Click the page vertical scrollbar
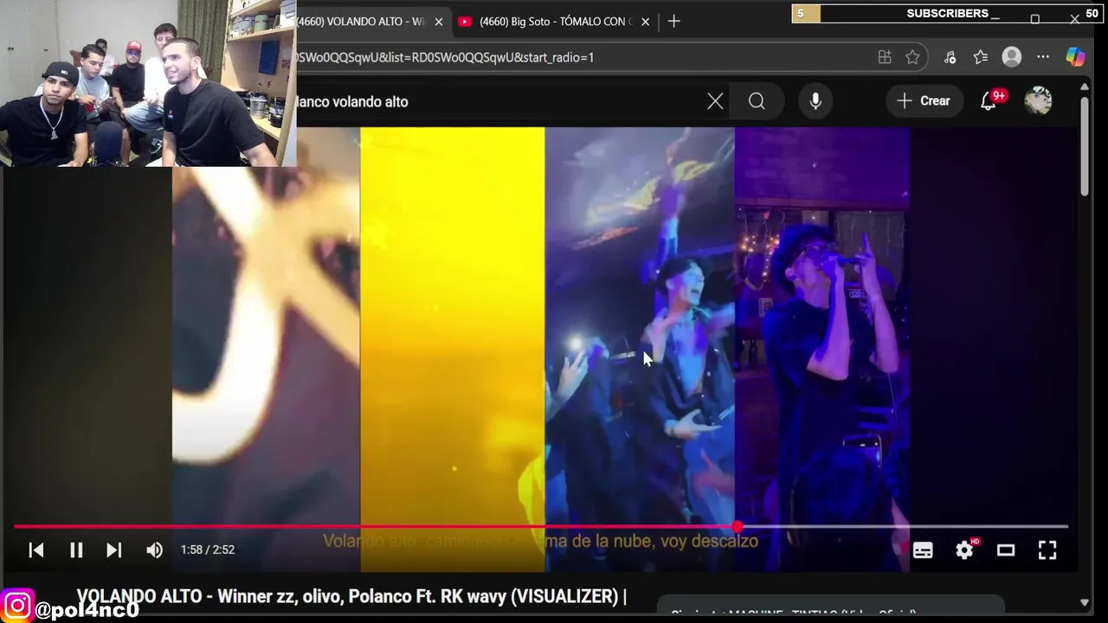This screenshot has height=623, width=1108. coord(1085,145)
